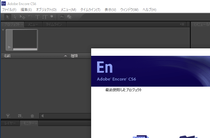Select the Direct Select tool
Screen dimensions: 210x138
click(15, 17)
